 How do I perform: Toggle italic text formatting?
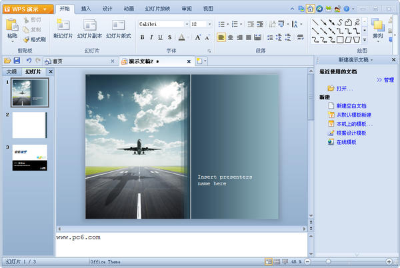(x=152, y=37)
